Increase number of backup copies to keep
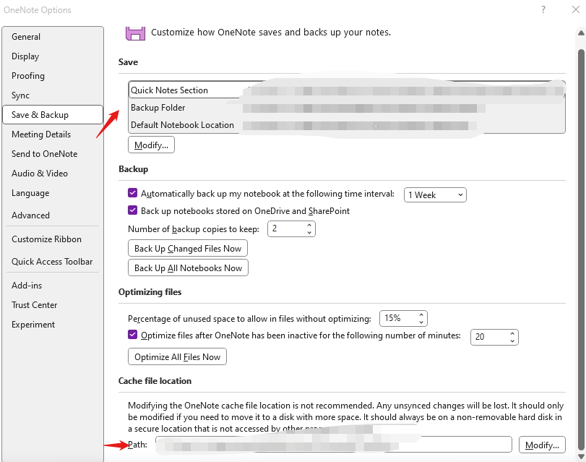 coord(309,225)
